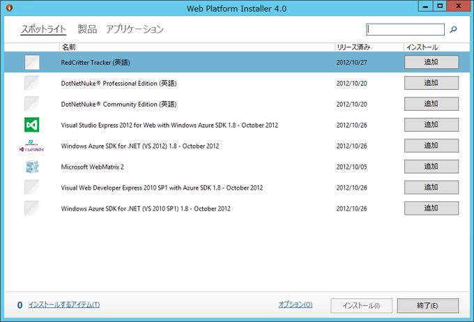Click the 終了(E) button
This screenshot has width=474, height=322.
tap(428, 306)
